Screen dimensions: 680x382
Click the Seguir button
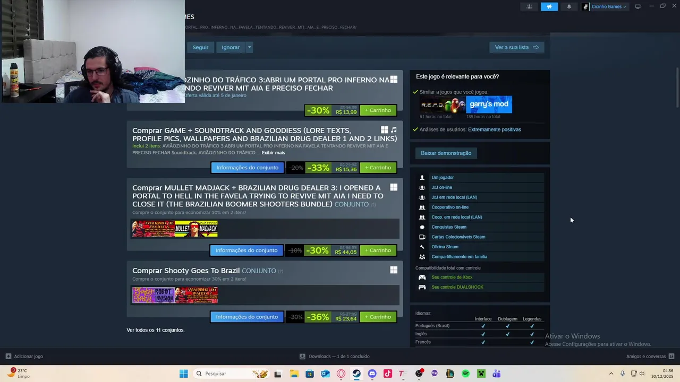(200, 47)
